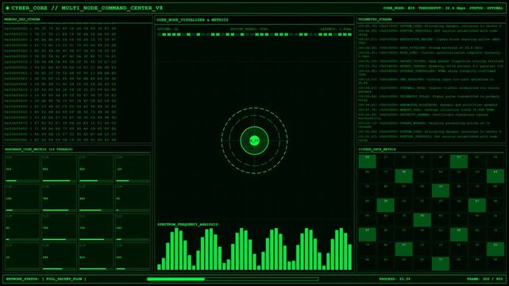Select the LATENCY readout in the visualizer

coord(336,29)
